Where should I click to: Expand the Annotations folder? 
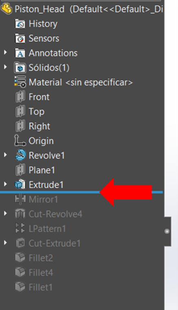pyautogui.click(x=6, y=53)
